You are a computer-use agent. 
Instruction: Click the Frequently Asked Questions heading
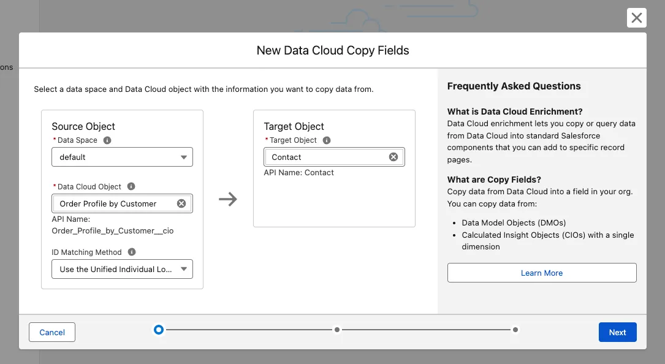pos(514,86)
